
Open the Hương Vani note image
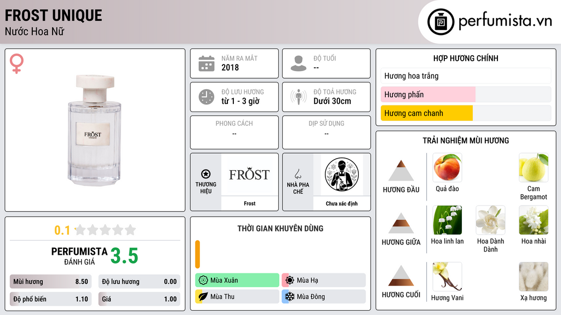point(447,276)
